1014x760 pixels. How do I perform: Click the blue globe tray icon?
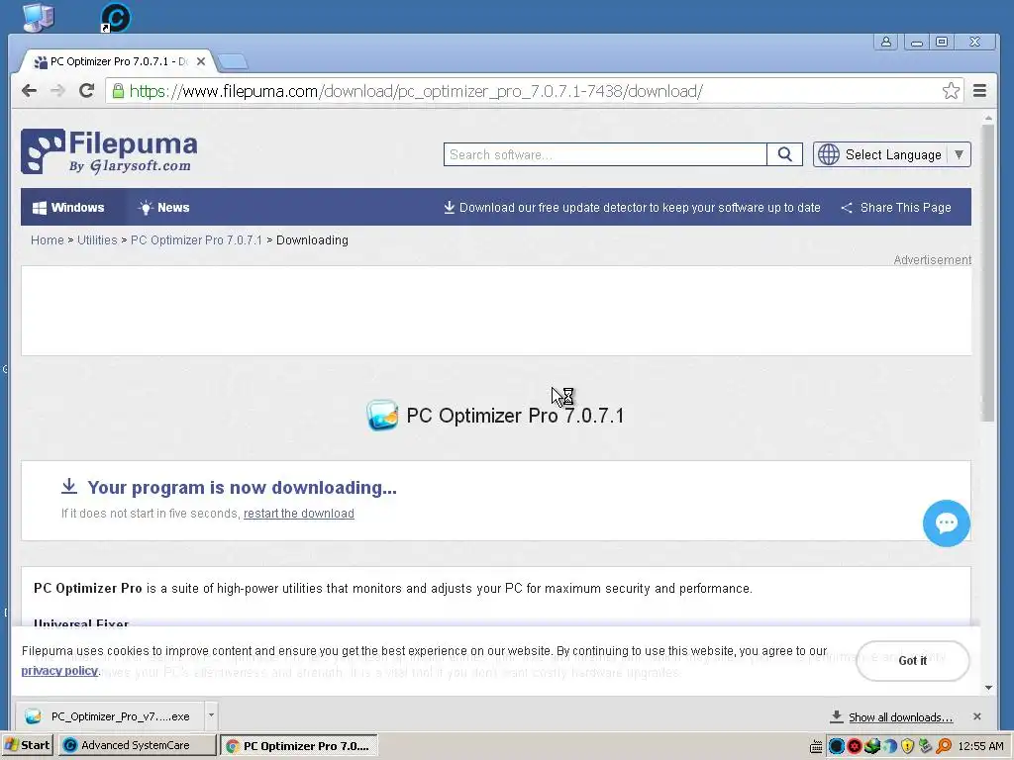[890, 746]
